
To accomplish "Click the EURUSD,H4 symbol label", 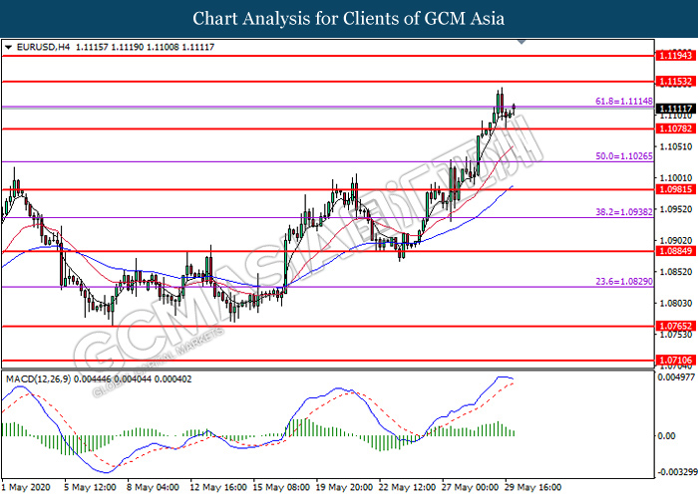I will pyautogui.click(x=40, y=47).
